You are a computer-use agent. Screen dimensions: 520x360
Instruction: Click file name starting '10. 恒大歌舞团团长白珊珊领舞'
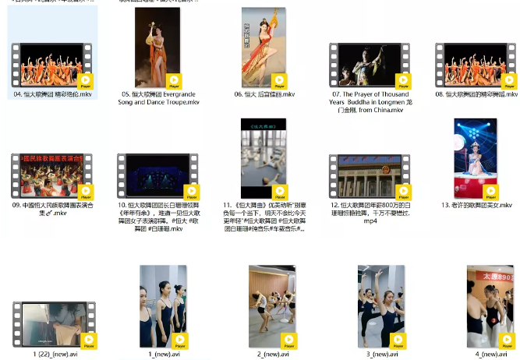[x=158, y=217]
